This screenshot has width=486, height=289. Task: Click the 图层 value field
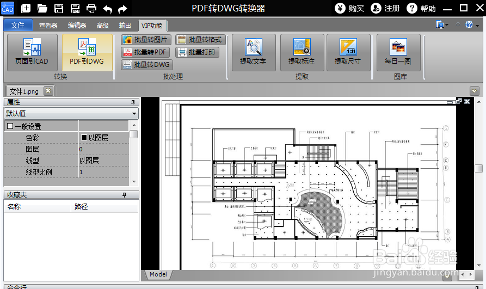103,149
